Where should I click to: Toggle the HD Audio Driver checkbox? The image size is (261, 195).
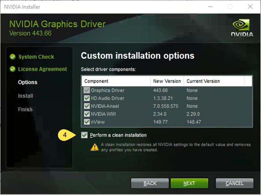87,98
